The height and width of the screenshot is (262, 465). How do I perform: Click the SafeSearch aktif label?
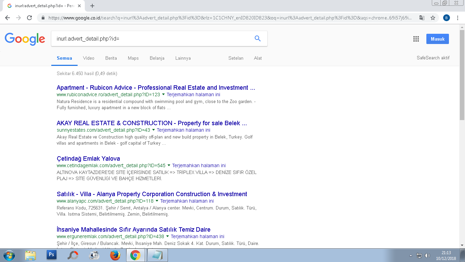pos(433,58)
